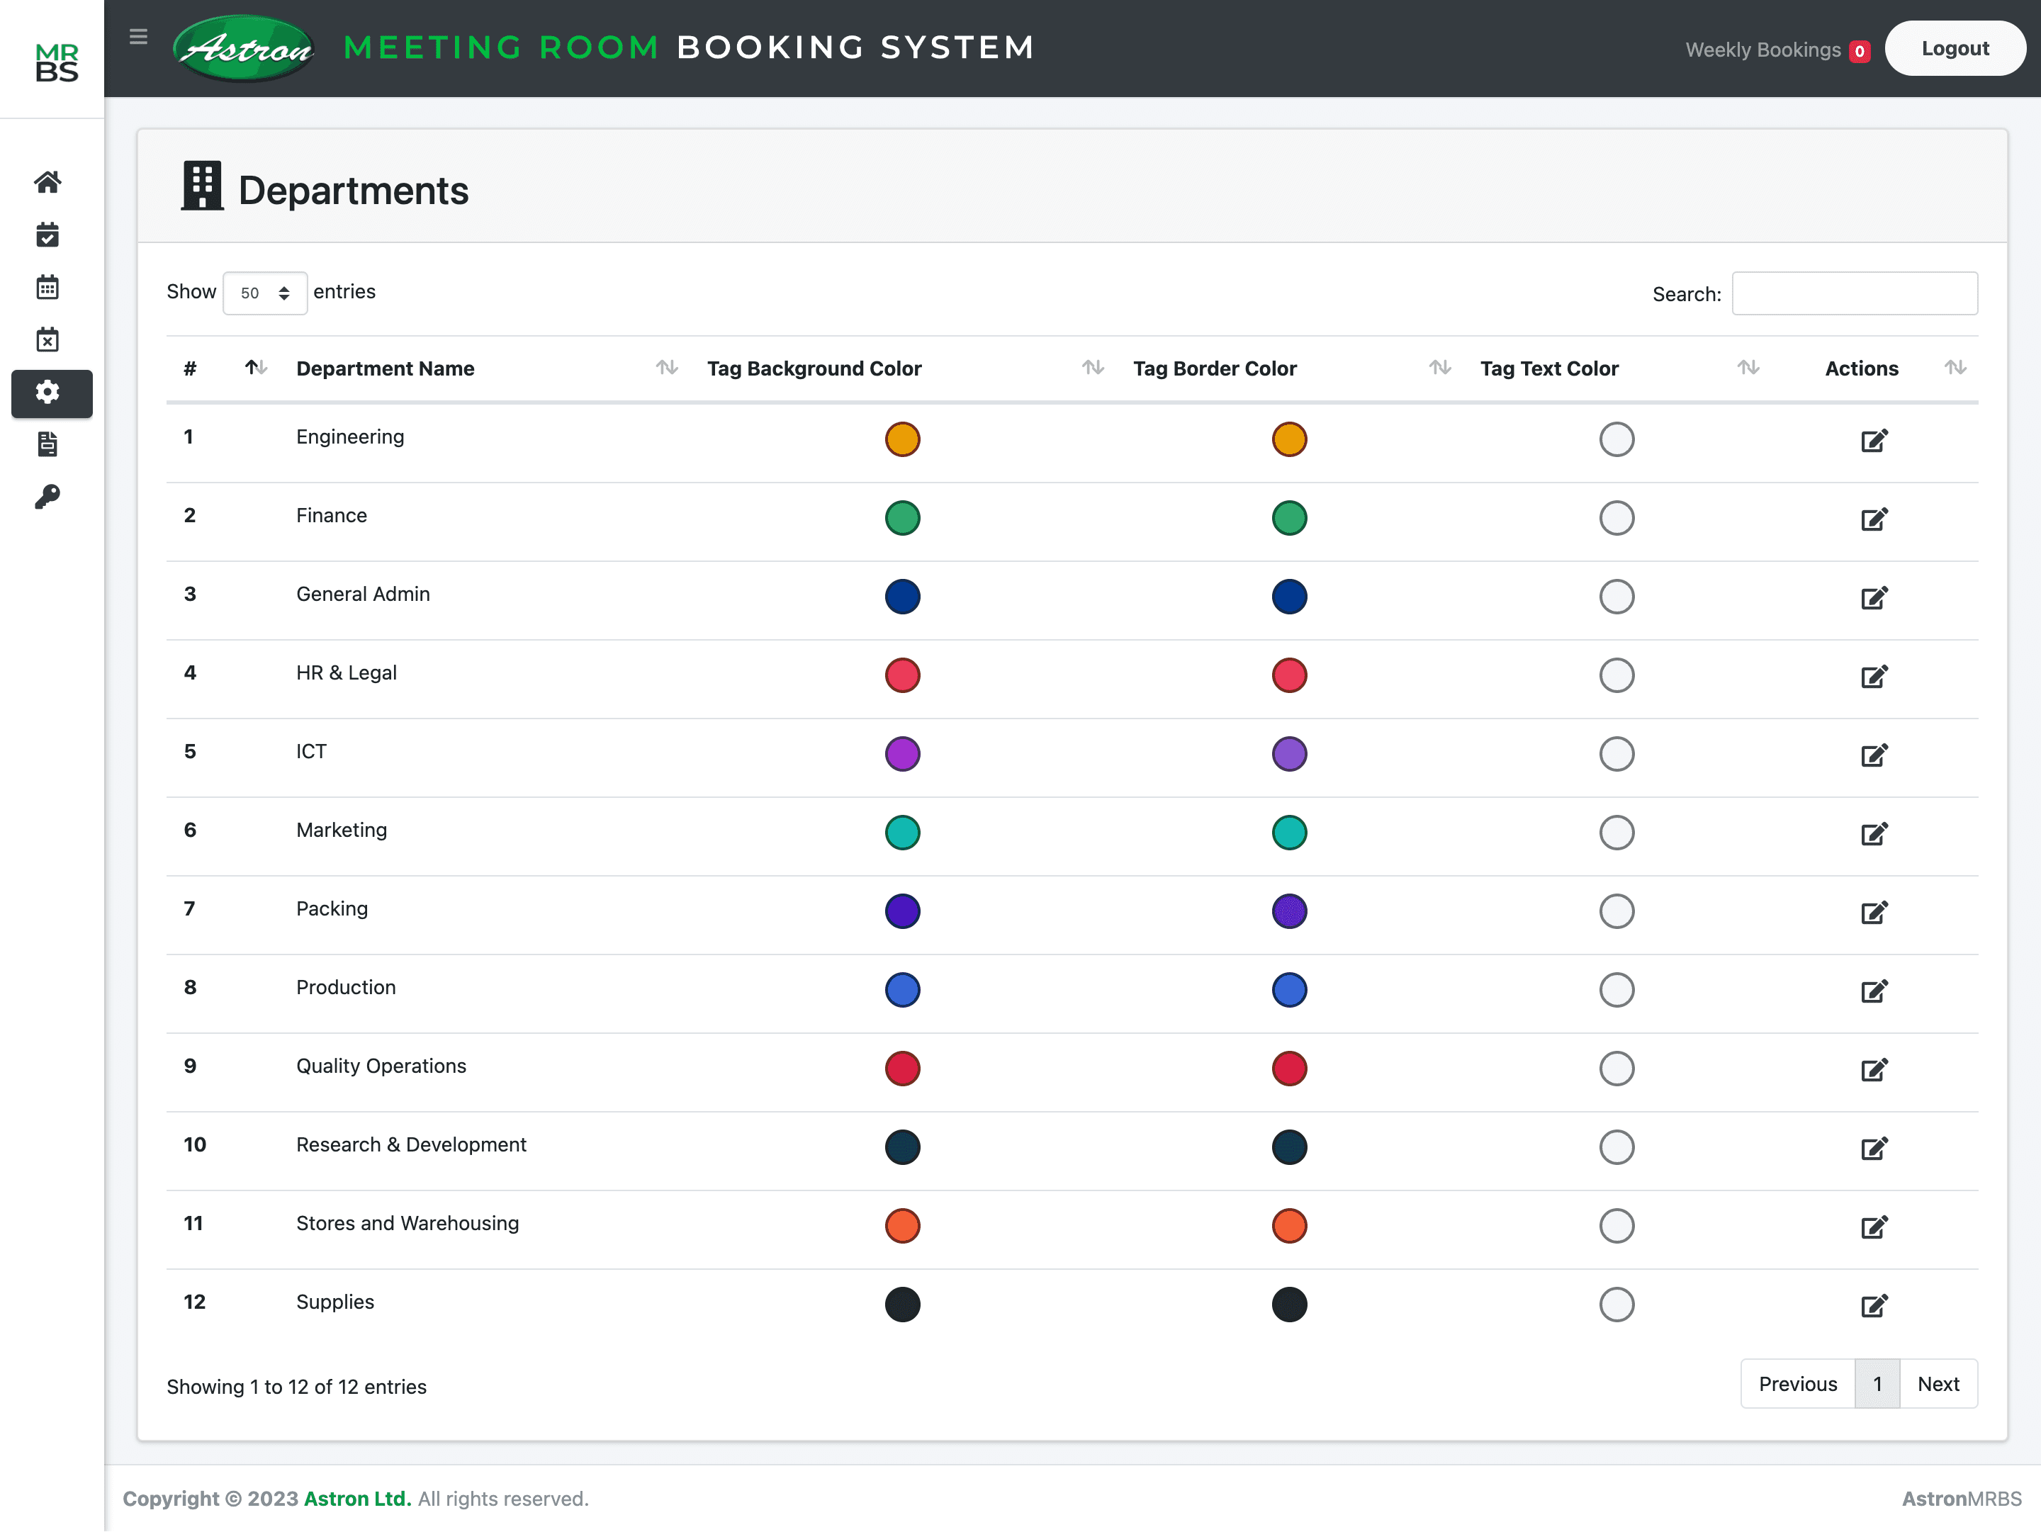Click the Next pagination button
Viewport: 2041px width, 1532px height.
tap(1938, 1383)
